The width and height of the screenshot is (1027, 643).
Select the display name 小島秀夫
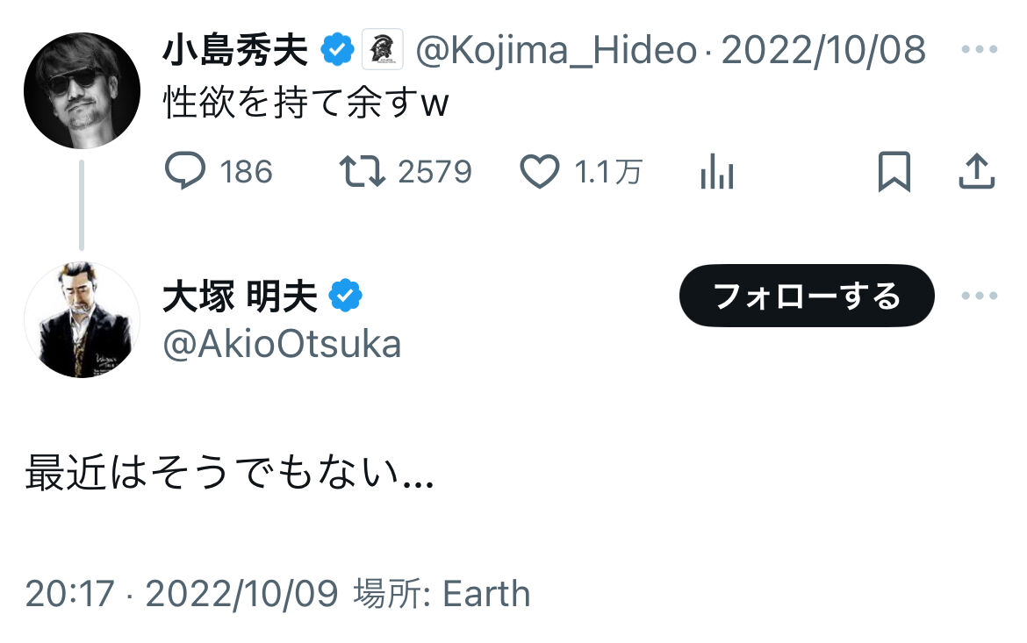click(x=235, y=51)
